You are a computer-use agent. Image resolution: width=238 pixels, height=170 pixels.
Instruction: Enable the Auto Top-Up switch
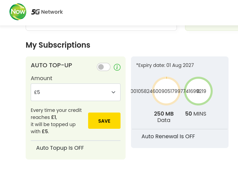tap(104, 67)
